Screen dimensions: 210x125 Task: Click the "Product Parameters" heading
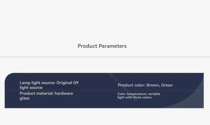click(102, 46)
